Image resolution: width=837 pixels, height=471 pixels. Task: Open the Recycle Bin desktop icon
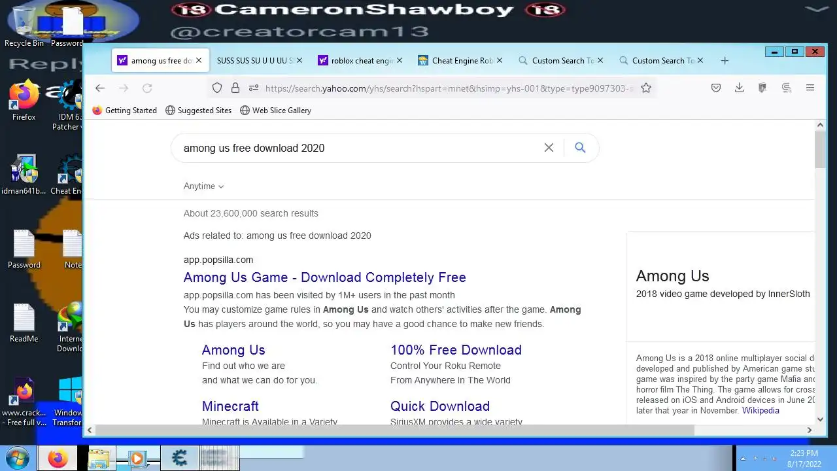click(24, 26)
